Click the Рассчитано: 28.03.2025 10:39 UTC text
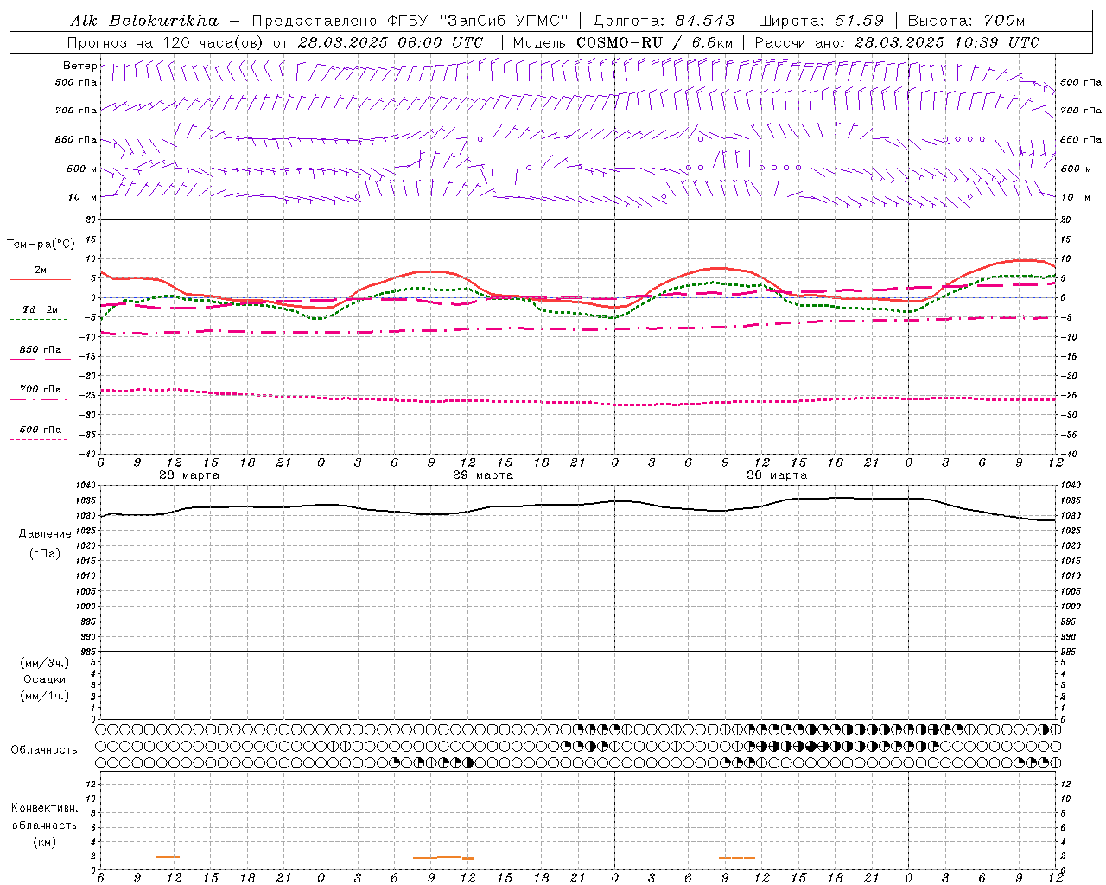This screenshot has width=1106, height=885. point(897,42)
